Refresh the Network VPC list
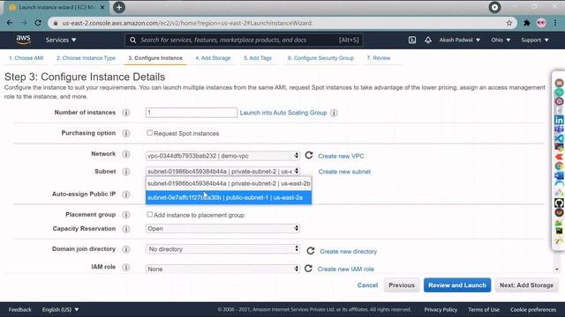The height and width of the screenshot is (317, 565). pos(309,155)
